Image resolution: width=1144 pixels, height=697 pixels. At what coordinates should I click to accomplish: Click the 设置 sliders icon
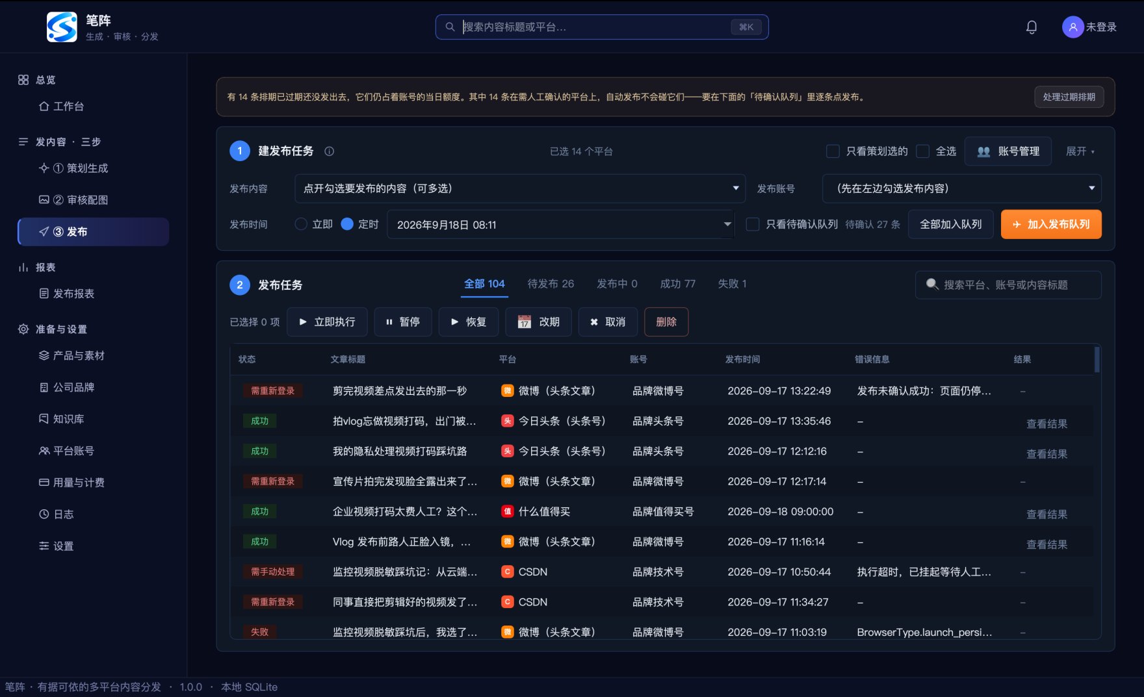pyautogui.click(x=44, y=546)
